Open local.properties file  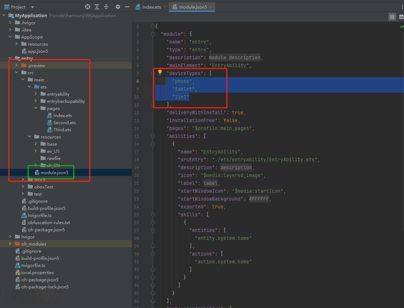pos(37,272)
